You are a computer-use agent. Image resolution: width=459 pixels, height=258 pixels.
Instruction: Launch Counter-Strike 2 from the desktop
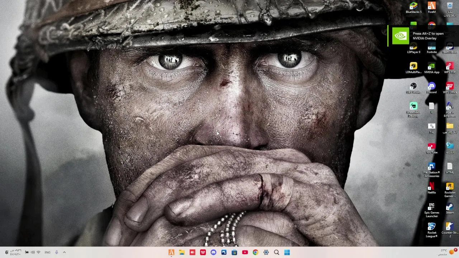(x=450, y=230)
